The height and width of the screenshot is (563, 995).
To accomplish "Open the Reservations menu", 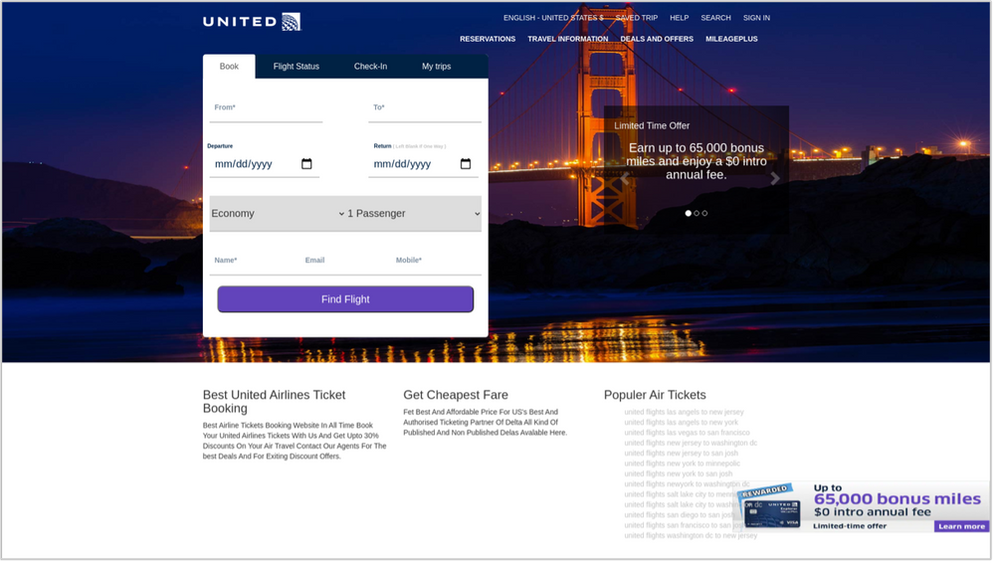I will 488,39.
